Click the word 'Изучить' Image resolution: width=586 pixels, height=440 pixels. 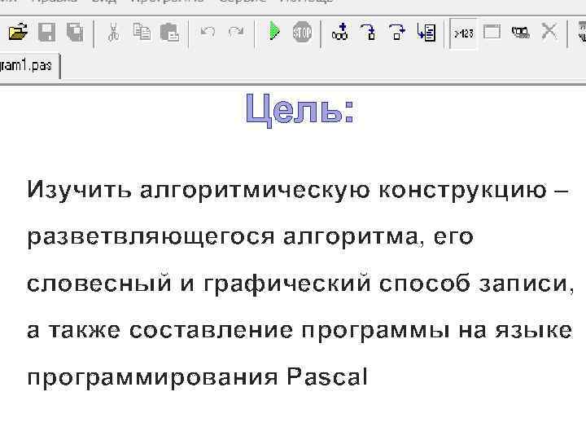click(79, 190)
